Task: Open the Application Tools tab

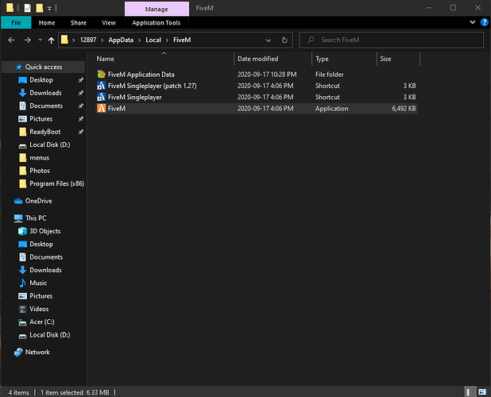Action: point(157,23)
